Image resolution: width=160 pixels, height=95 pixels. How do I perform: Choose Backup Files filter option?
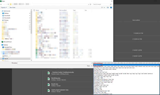click(x=126, y=92)
